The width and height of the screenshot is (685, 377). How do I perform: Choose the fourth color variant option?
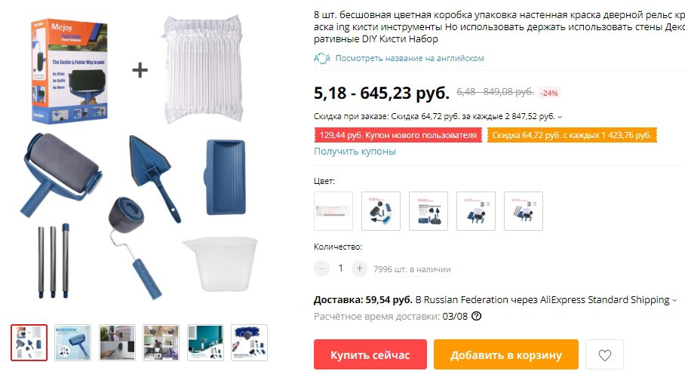476,211
